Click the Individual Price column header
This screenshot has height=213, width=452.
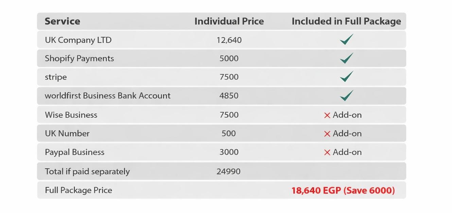click(229, 21)
